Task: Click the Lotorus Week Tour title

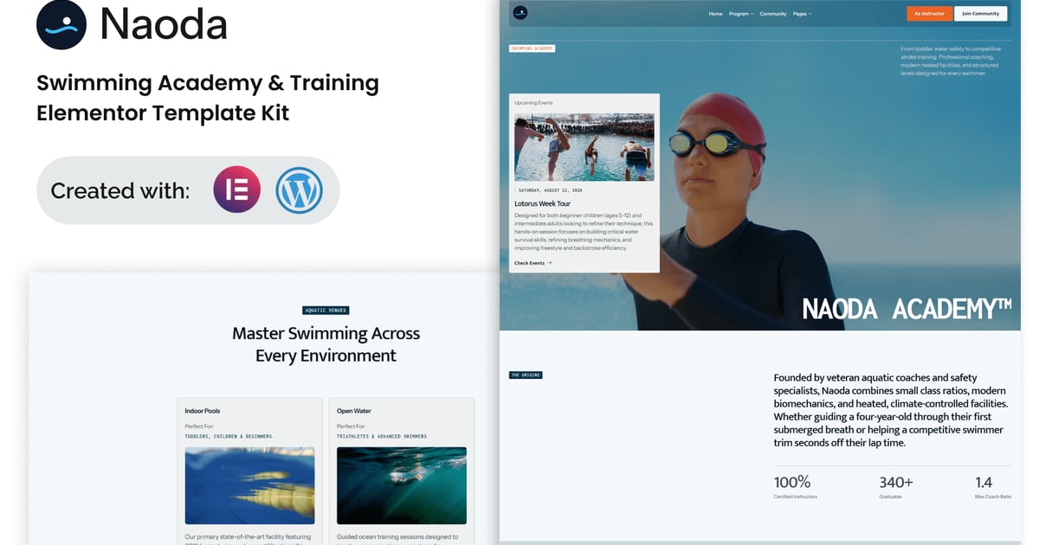Action: coord(542,204)
